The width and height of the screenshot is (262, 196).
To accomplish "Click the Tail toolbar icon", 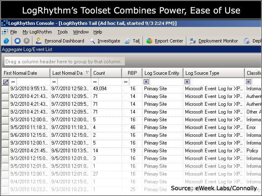I will [128, 41].
